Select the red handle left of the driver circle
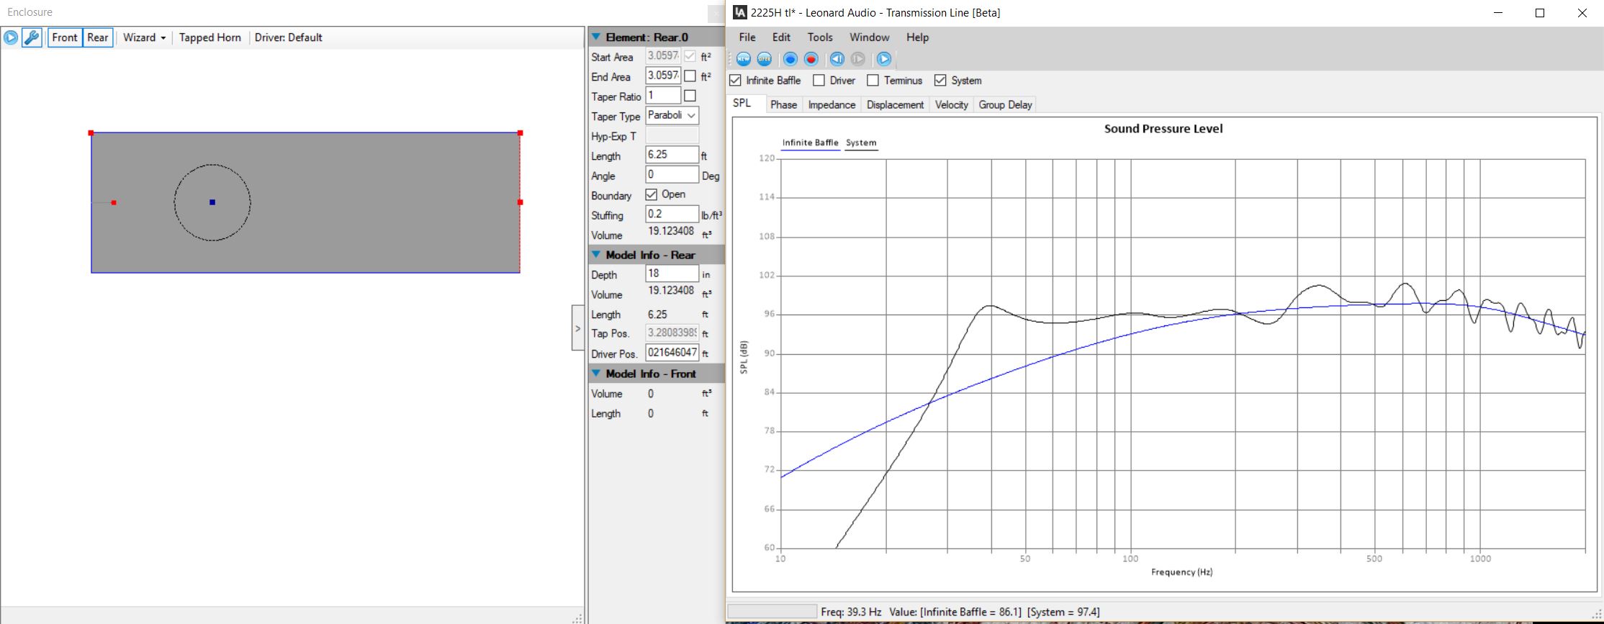Image resolution: width=1604 pixels, height=624 pixels. pyautogui.click(x=114, y=203)
